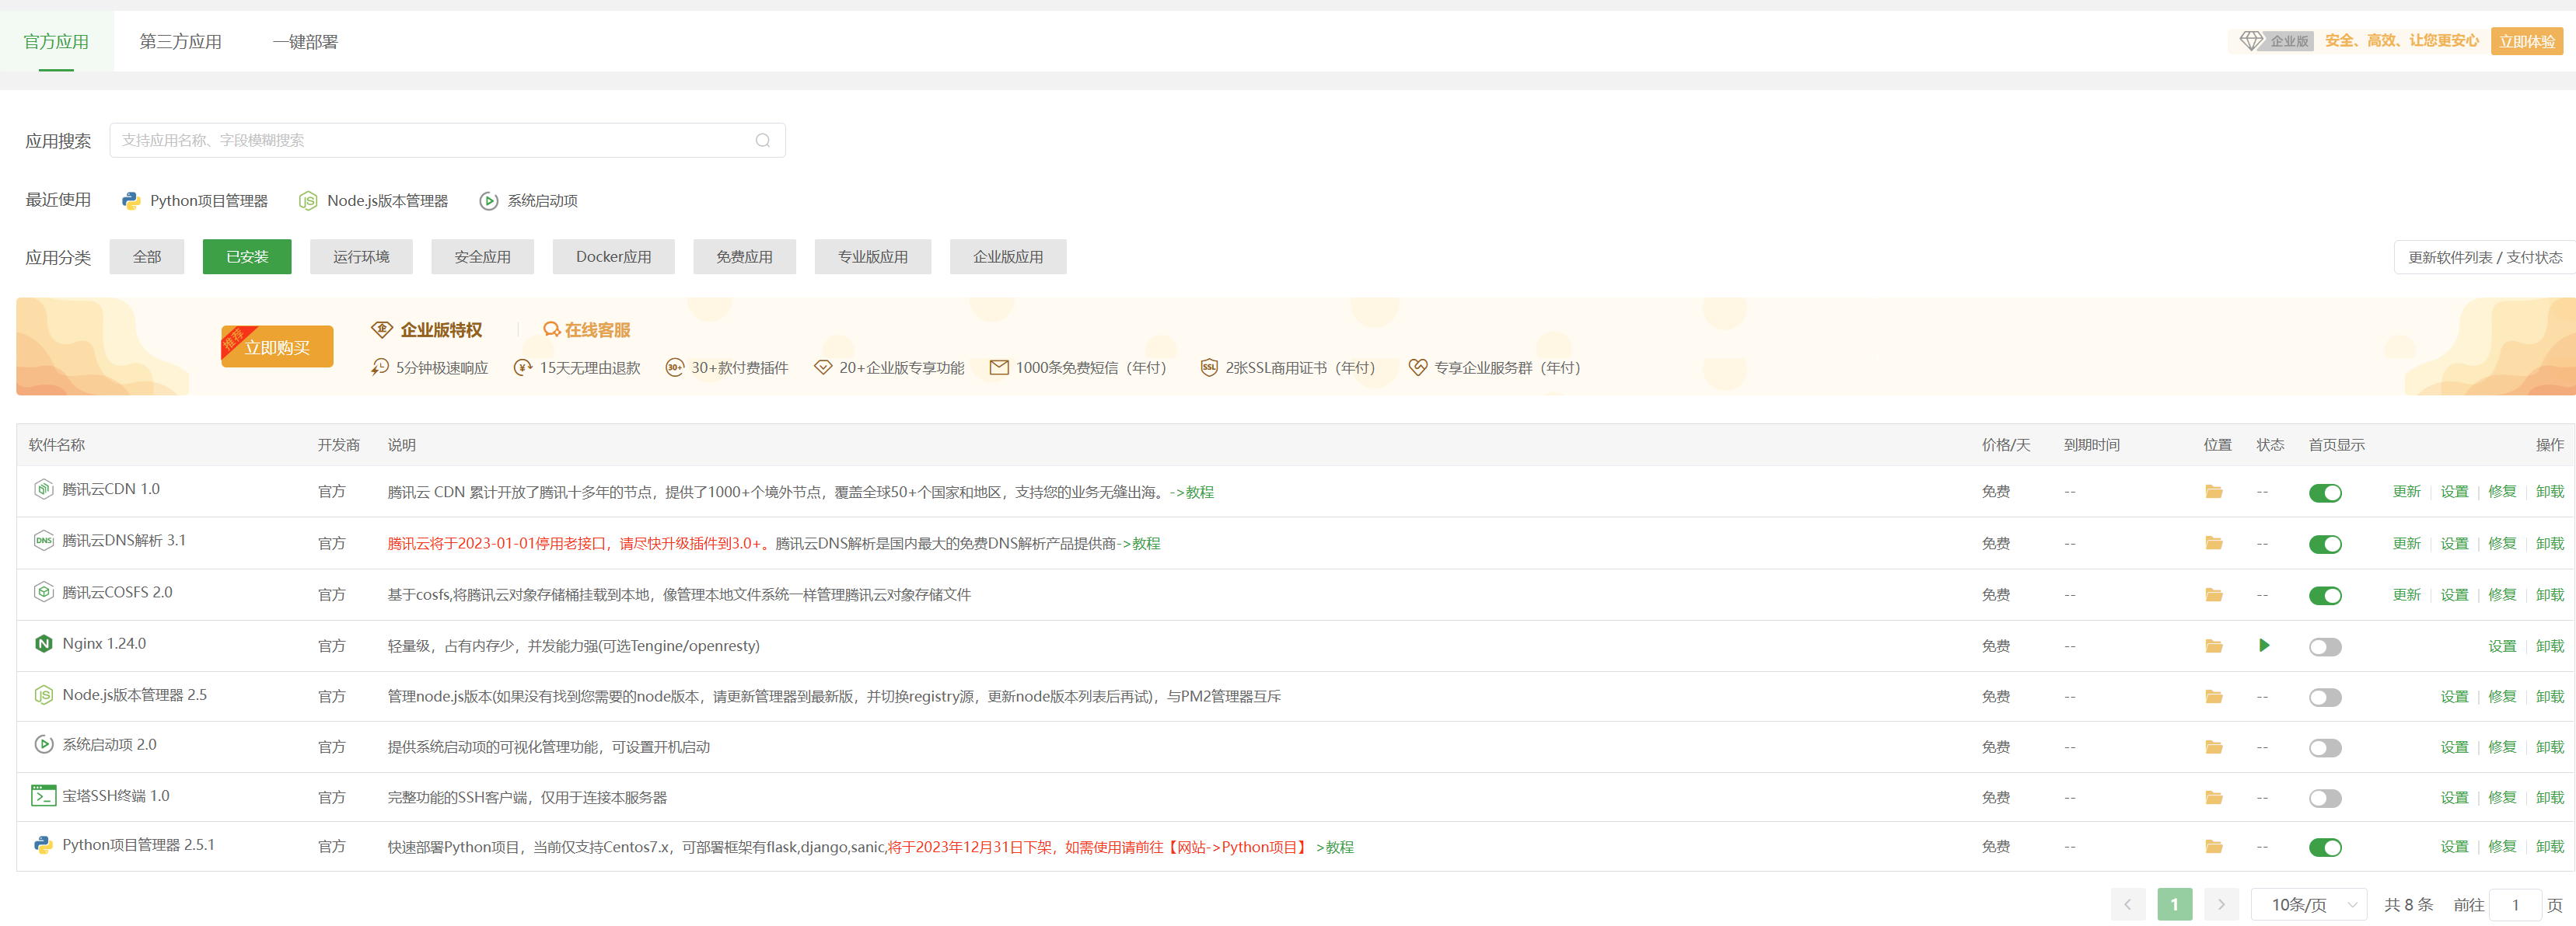Click the 腾讯云COSFS app icon
The height and width of the screenshot is (926, 2576).
[43, 593]
